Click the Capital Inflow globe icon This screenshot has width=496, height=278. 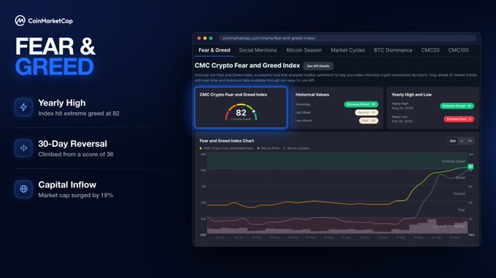[x=23, y=189]
